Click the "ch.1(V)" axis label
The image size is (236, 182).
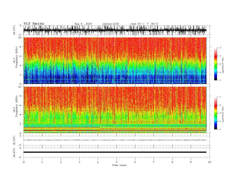point(14,30)
